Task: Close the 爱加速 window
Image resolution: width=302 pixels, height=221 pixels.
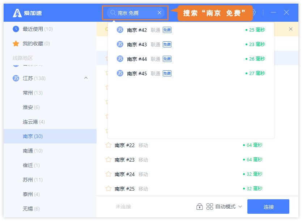Action: pyautogui.click(x=286, y=13)
